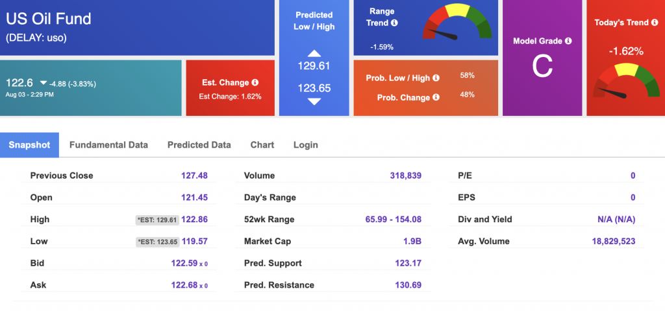Switch to the Fundamental Data tab

108,144
